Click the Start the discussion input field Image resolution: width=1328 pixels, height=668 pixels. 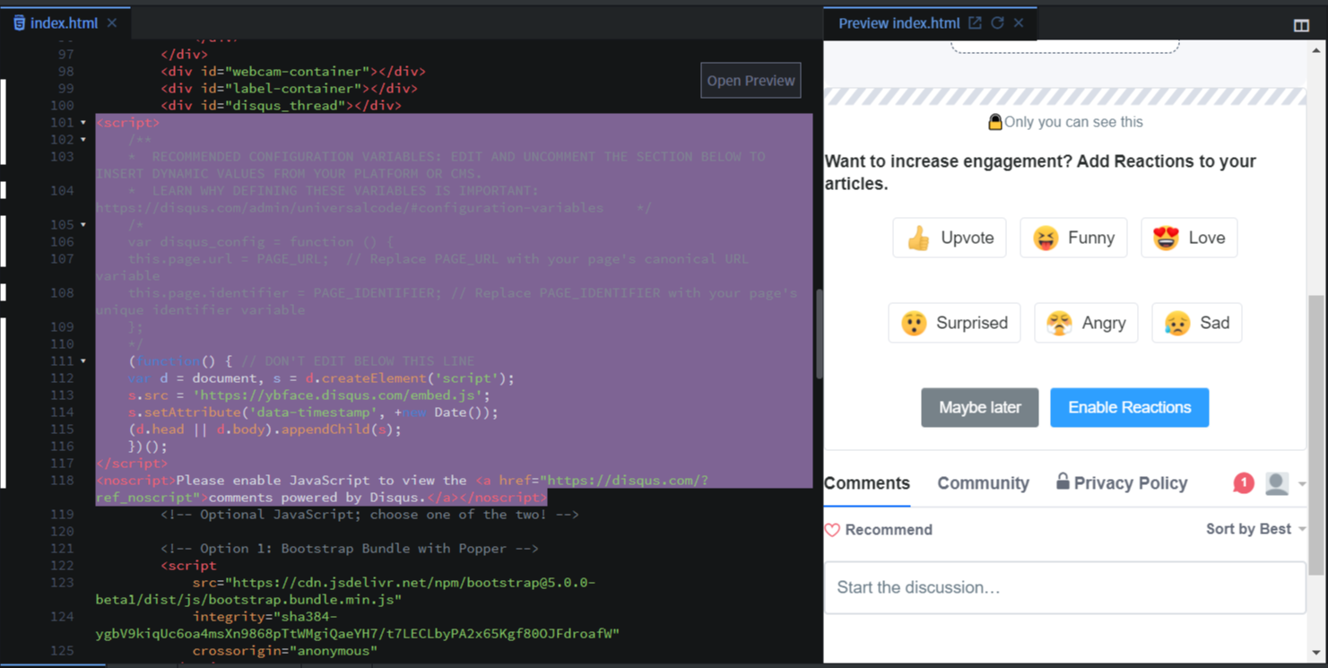(1064, 587)
